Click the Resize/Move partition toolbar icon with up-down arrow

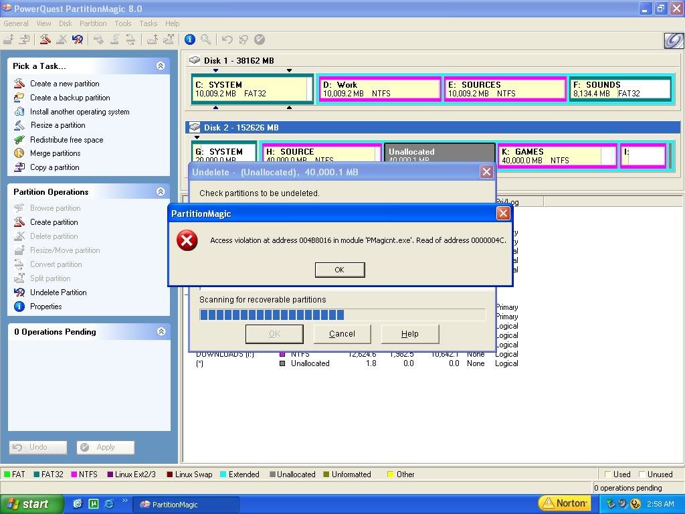pos(8,39)
